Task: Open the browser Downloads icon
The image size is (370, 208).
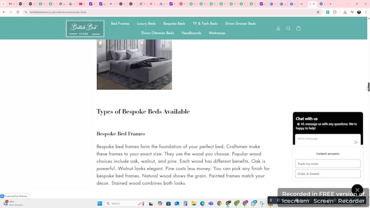Action: [x=345, y=12]
